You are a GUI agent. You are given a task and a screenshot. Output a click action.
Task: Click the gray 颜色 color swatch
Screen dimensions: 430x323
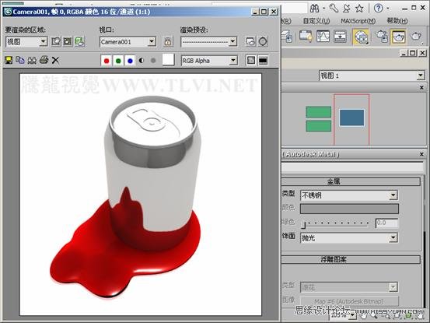point(349,209)
